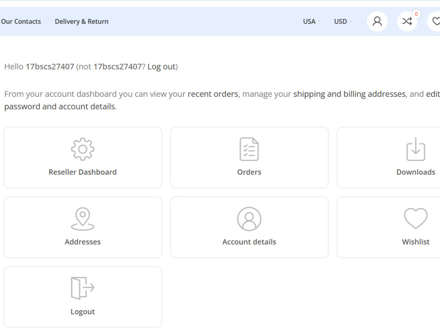The width and height of the screenshot is (440, 330).
Task: Open the Addresses card label
Action: [83, 242]
